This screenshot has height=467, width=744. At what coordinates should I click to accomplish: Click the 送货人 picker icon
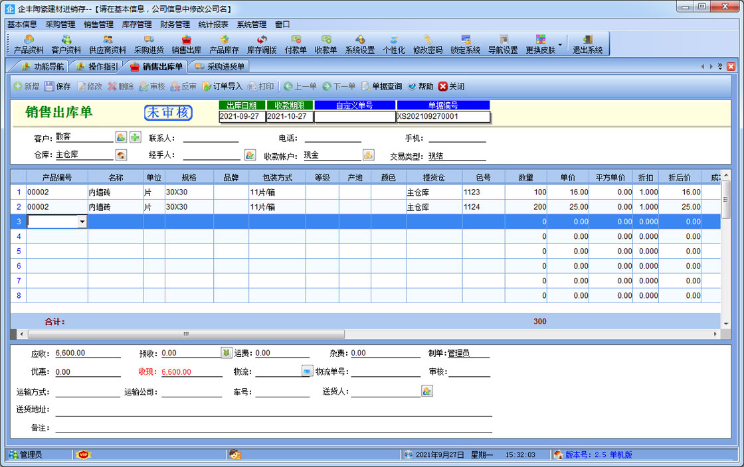427,391
